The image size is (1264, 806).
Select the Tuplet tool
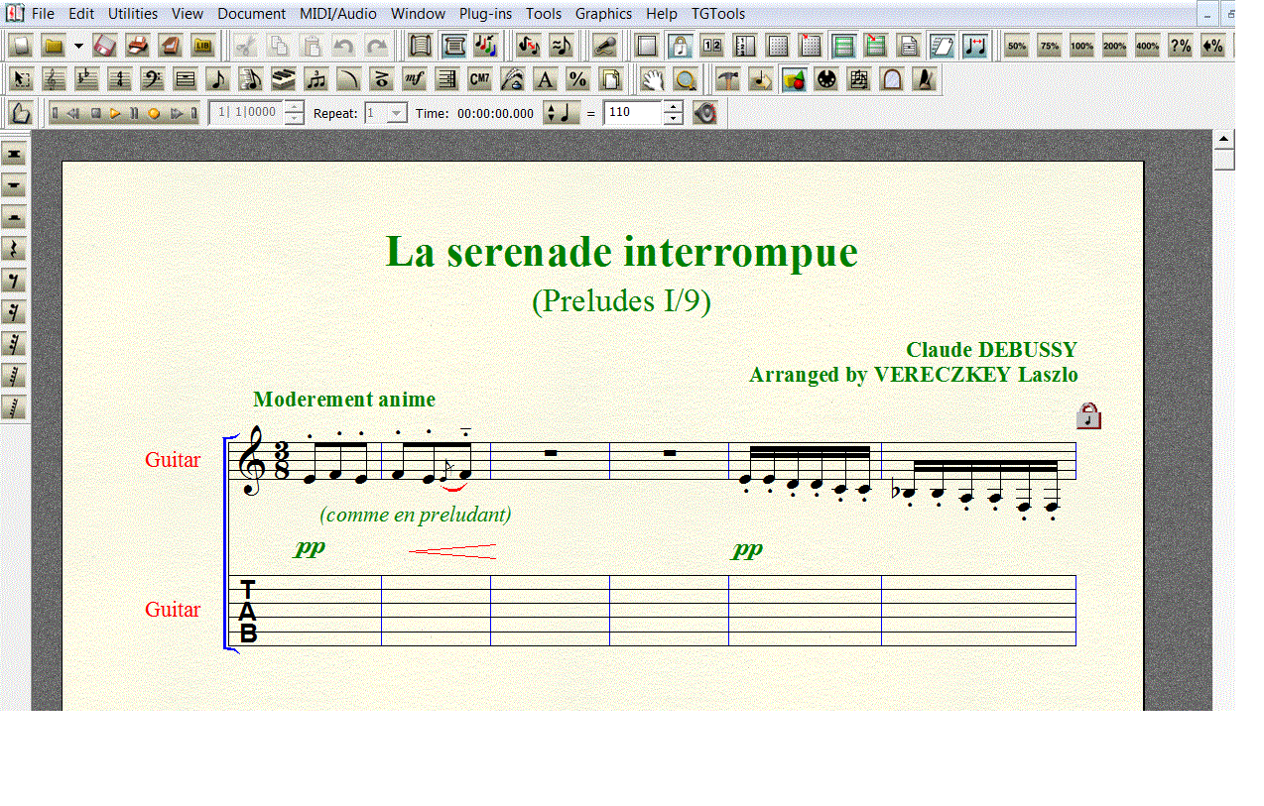[x=316, y=80]
